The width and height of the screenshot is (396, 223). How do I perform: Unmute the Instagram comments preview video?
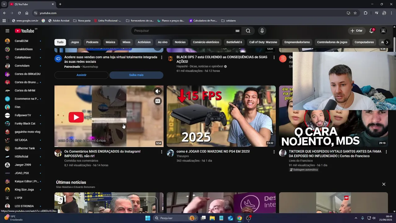[158, 91]
